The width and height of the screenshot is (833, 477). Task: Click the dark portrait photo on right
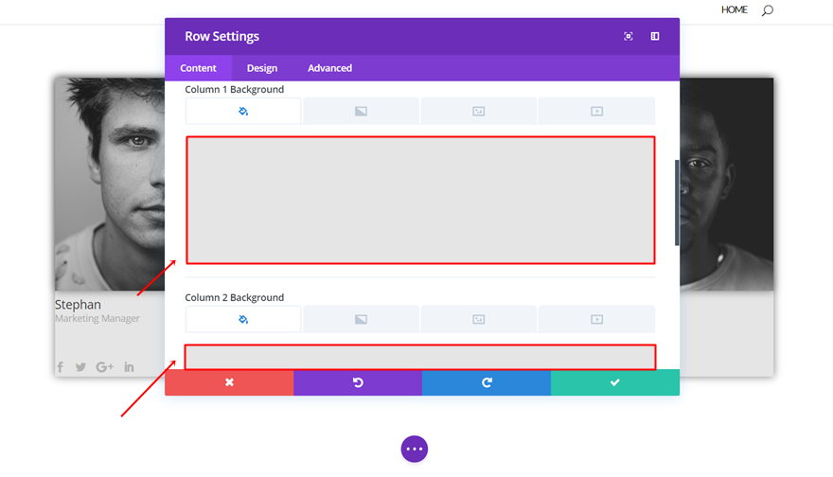pyautogui.click(x=726, y=184)
